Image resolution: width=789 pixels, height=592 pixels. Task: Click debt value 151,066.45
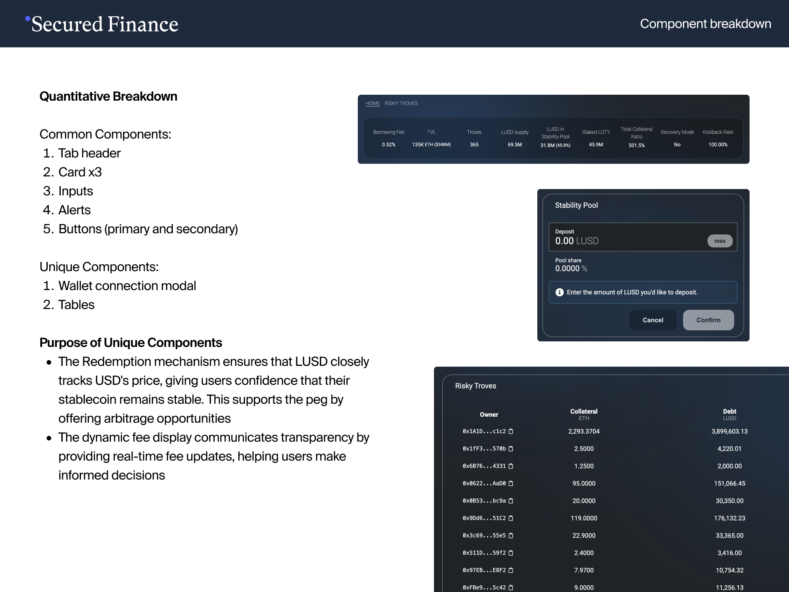pos(729,483)
